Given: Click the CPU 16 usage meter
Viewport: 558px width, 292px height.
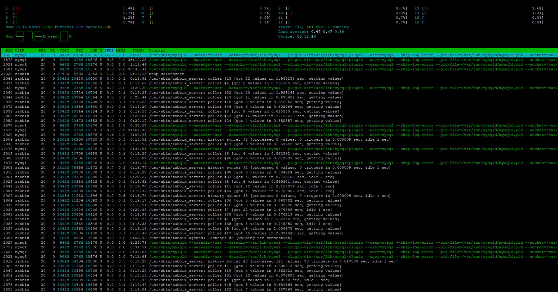Looking at the screenshot, I should click(479, 22).
